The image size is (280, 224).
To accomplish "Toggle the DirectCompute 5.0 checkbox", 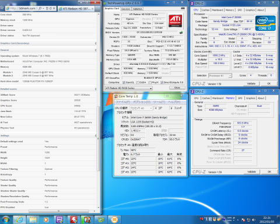I will 162,82.
